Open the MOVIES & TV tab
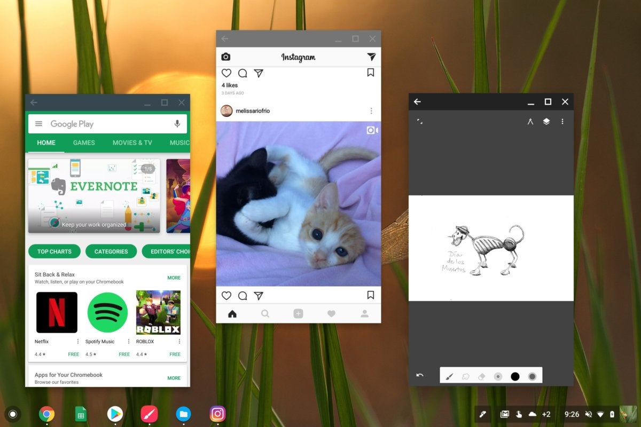This screenshot has width=641, height=427. pos(132,143)
